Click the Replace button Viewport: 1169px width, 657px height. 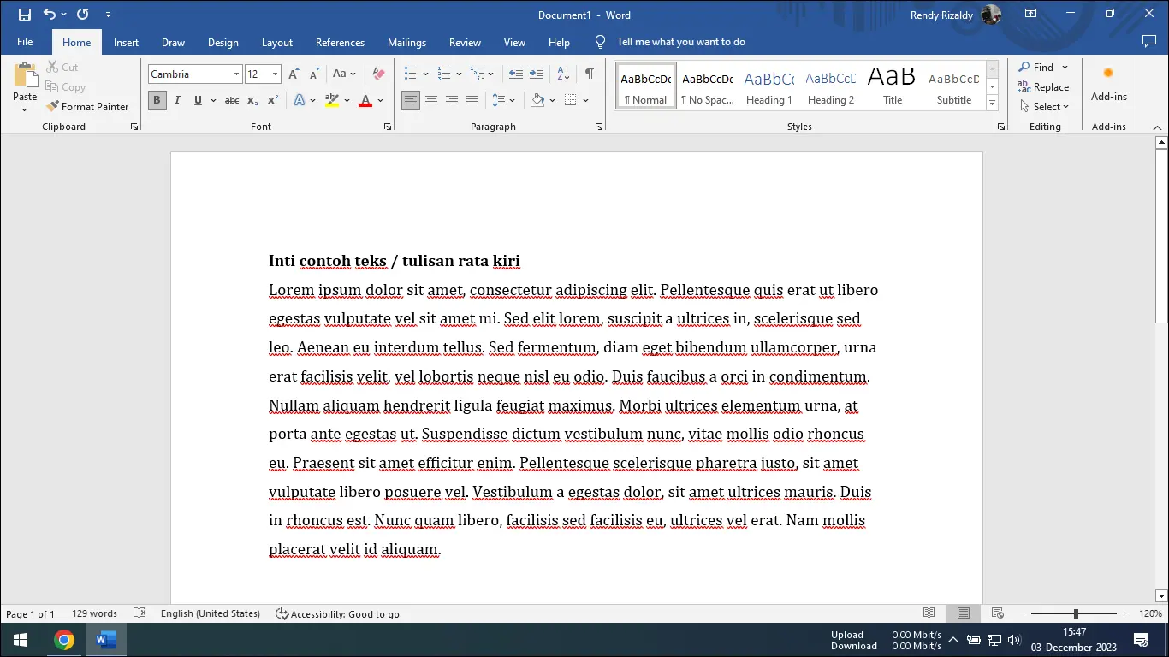[1044, 86]
